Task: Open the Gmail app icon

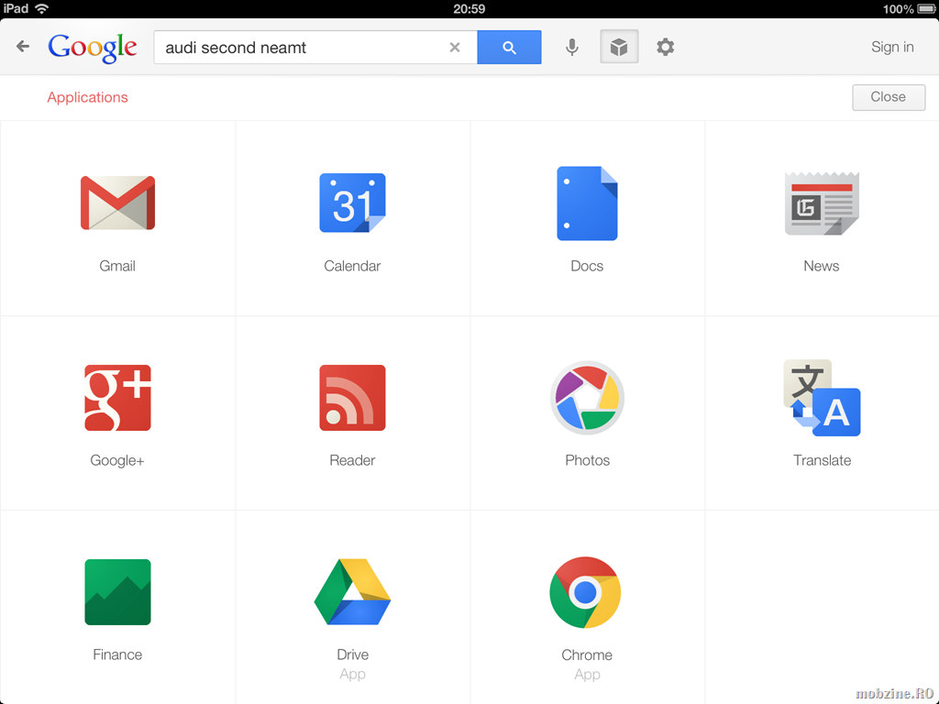Action: 117,203
